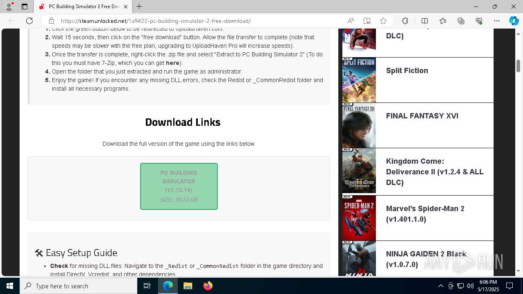523x294 pixels.
Task: Click the Download Links heading
Action: pos(183,122)
